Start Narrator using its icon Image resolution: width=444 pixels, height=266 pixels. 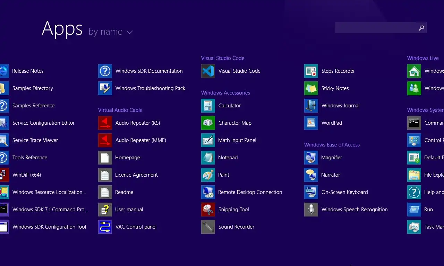pos(311,175)
